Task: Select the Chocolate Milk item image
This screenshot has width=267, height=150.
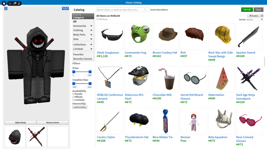Action: [166, 79]
